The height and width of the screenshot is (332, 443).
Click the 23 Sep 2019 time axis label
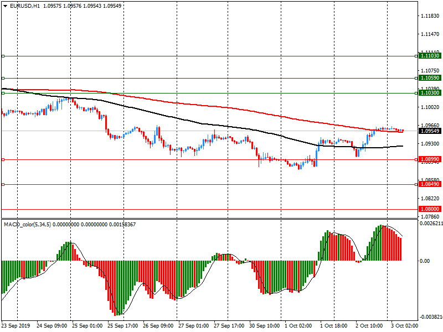[16, 325]
